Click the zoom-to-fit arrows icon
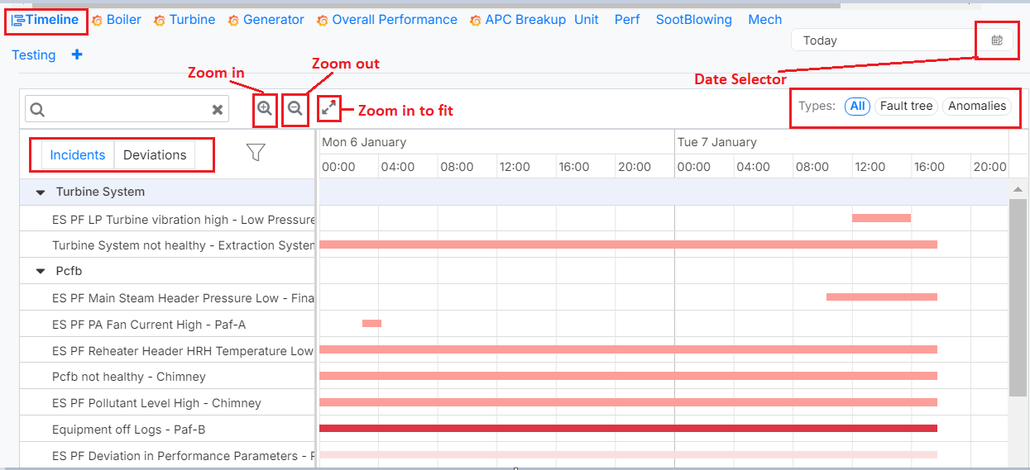Image resolution: width=1030 pixels, height=470 pixels. (328, 107)
